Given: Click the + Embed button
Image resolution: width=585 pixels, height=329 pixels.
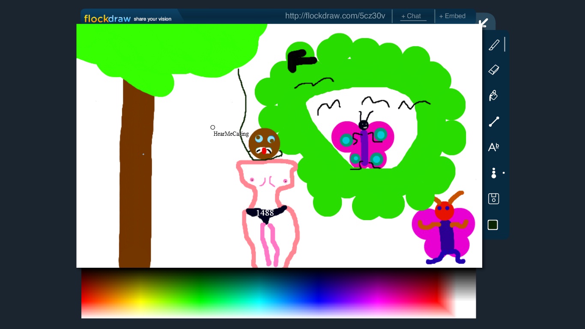Looking at the screenshot, I should click(x=452, y=16).
